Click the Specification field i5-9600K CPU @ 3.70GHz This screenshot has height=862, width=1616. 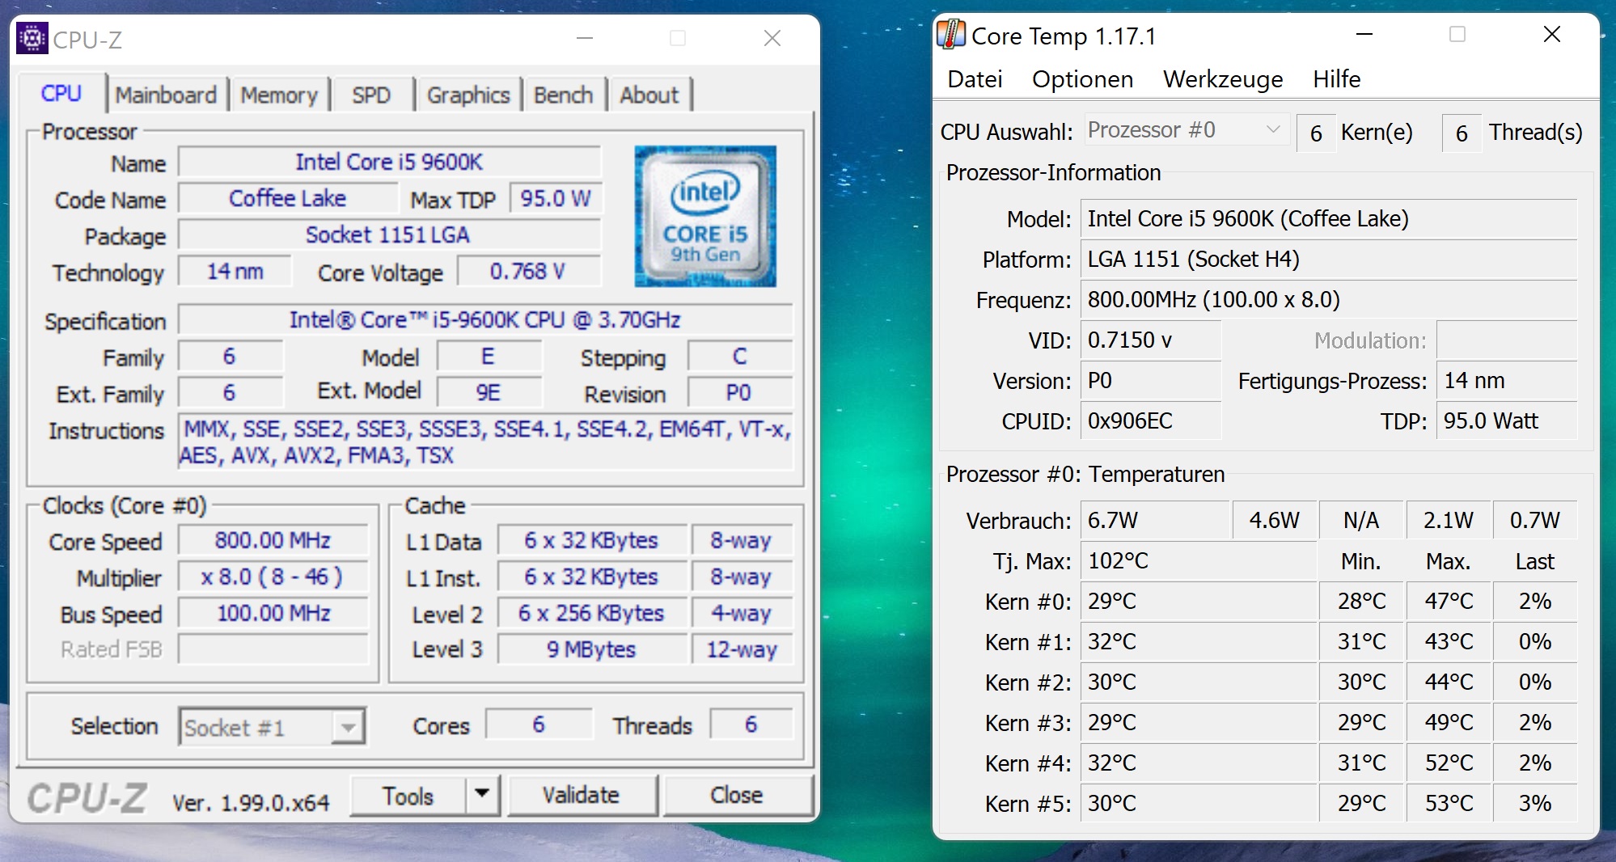485,319
